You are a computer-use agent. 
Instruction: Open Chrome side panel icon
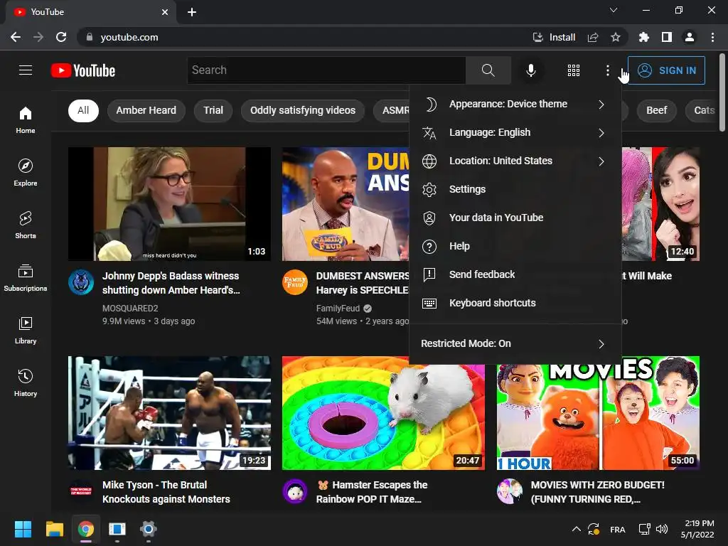(667, 37)
